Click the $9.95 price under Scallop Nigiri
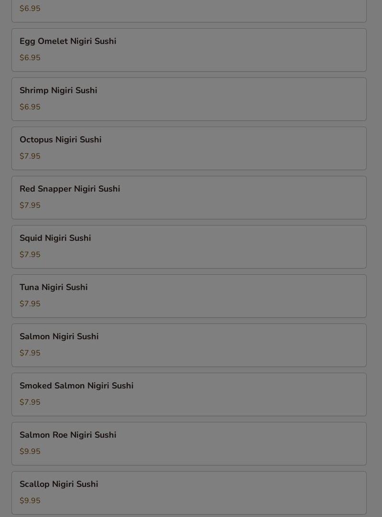 click(x=30, y=501)
